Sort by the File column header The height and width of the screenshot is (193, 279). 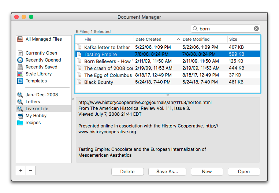tap(108, 39)
